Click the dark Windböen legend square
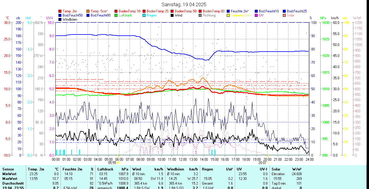Screen dimensions: 369x189 coord(60,19)
